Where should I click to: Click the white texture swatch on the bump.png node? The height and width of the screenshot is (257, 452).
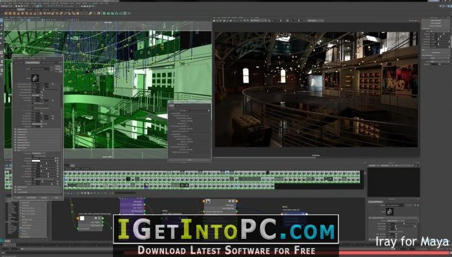point(82,218)
